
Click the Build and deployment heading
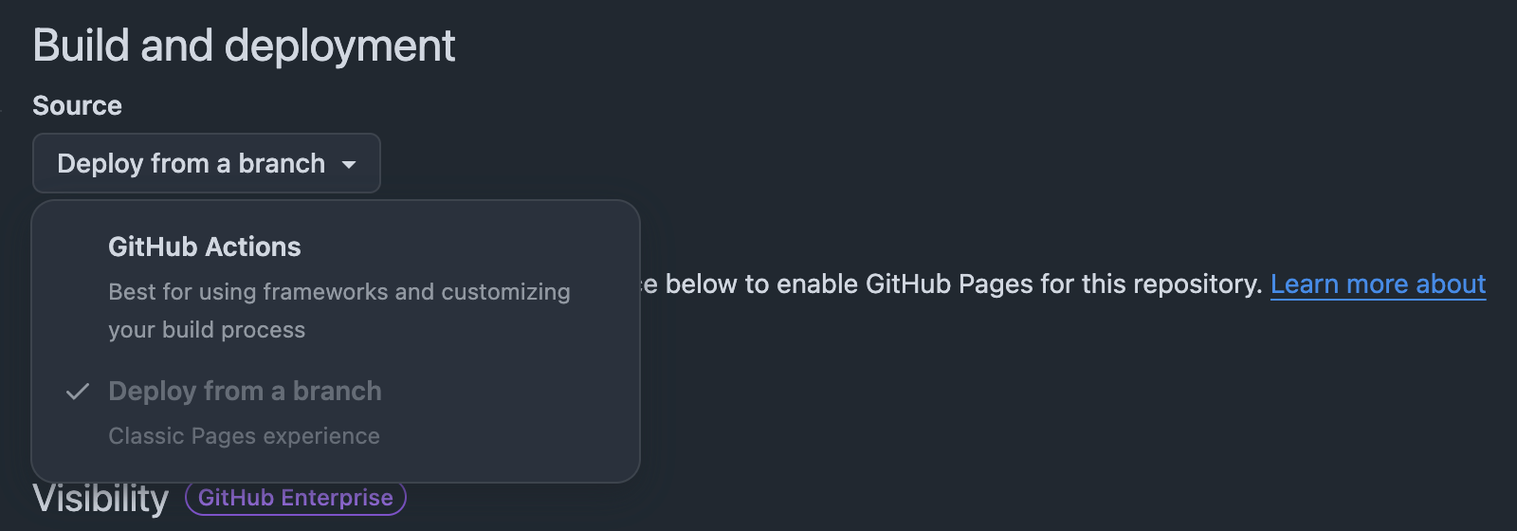[x=244, y=46]
